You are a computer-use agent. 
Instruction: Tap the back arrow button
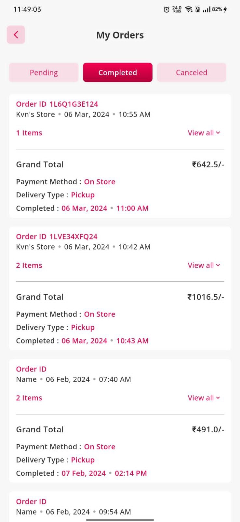click(16, 35)
